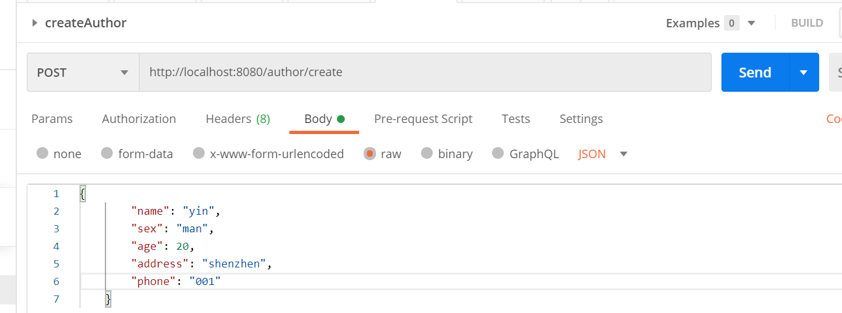This screenshot has height=313, width=842.
Task: Choose the form-data radio option
Action: [x=108, y=154]
